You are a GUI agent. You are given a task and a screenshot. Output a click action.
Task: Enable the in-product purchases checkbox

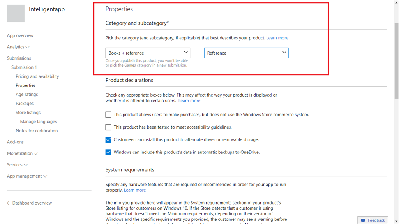click(x=108, y=115)
